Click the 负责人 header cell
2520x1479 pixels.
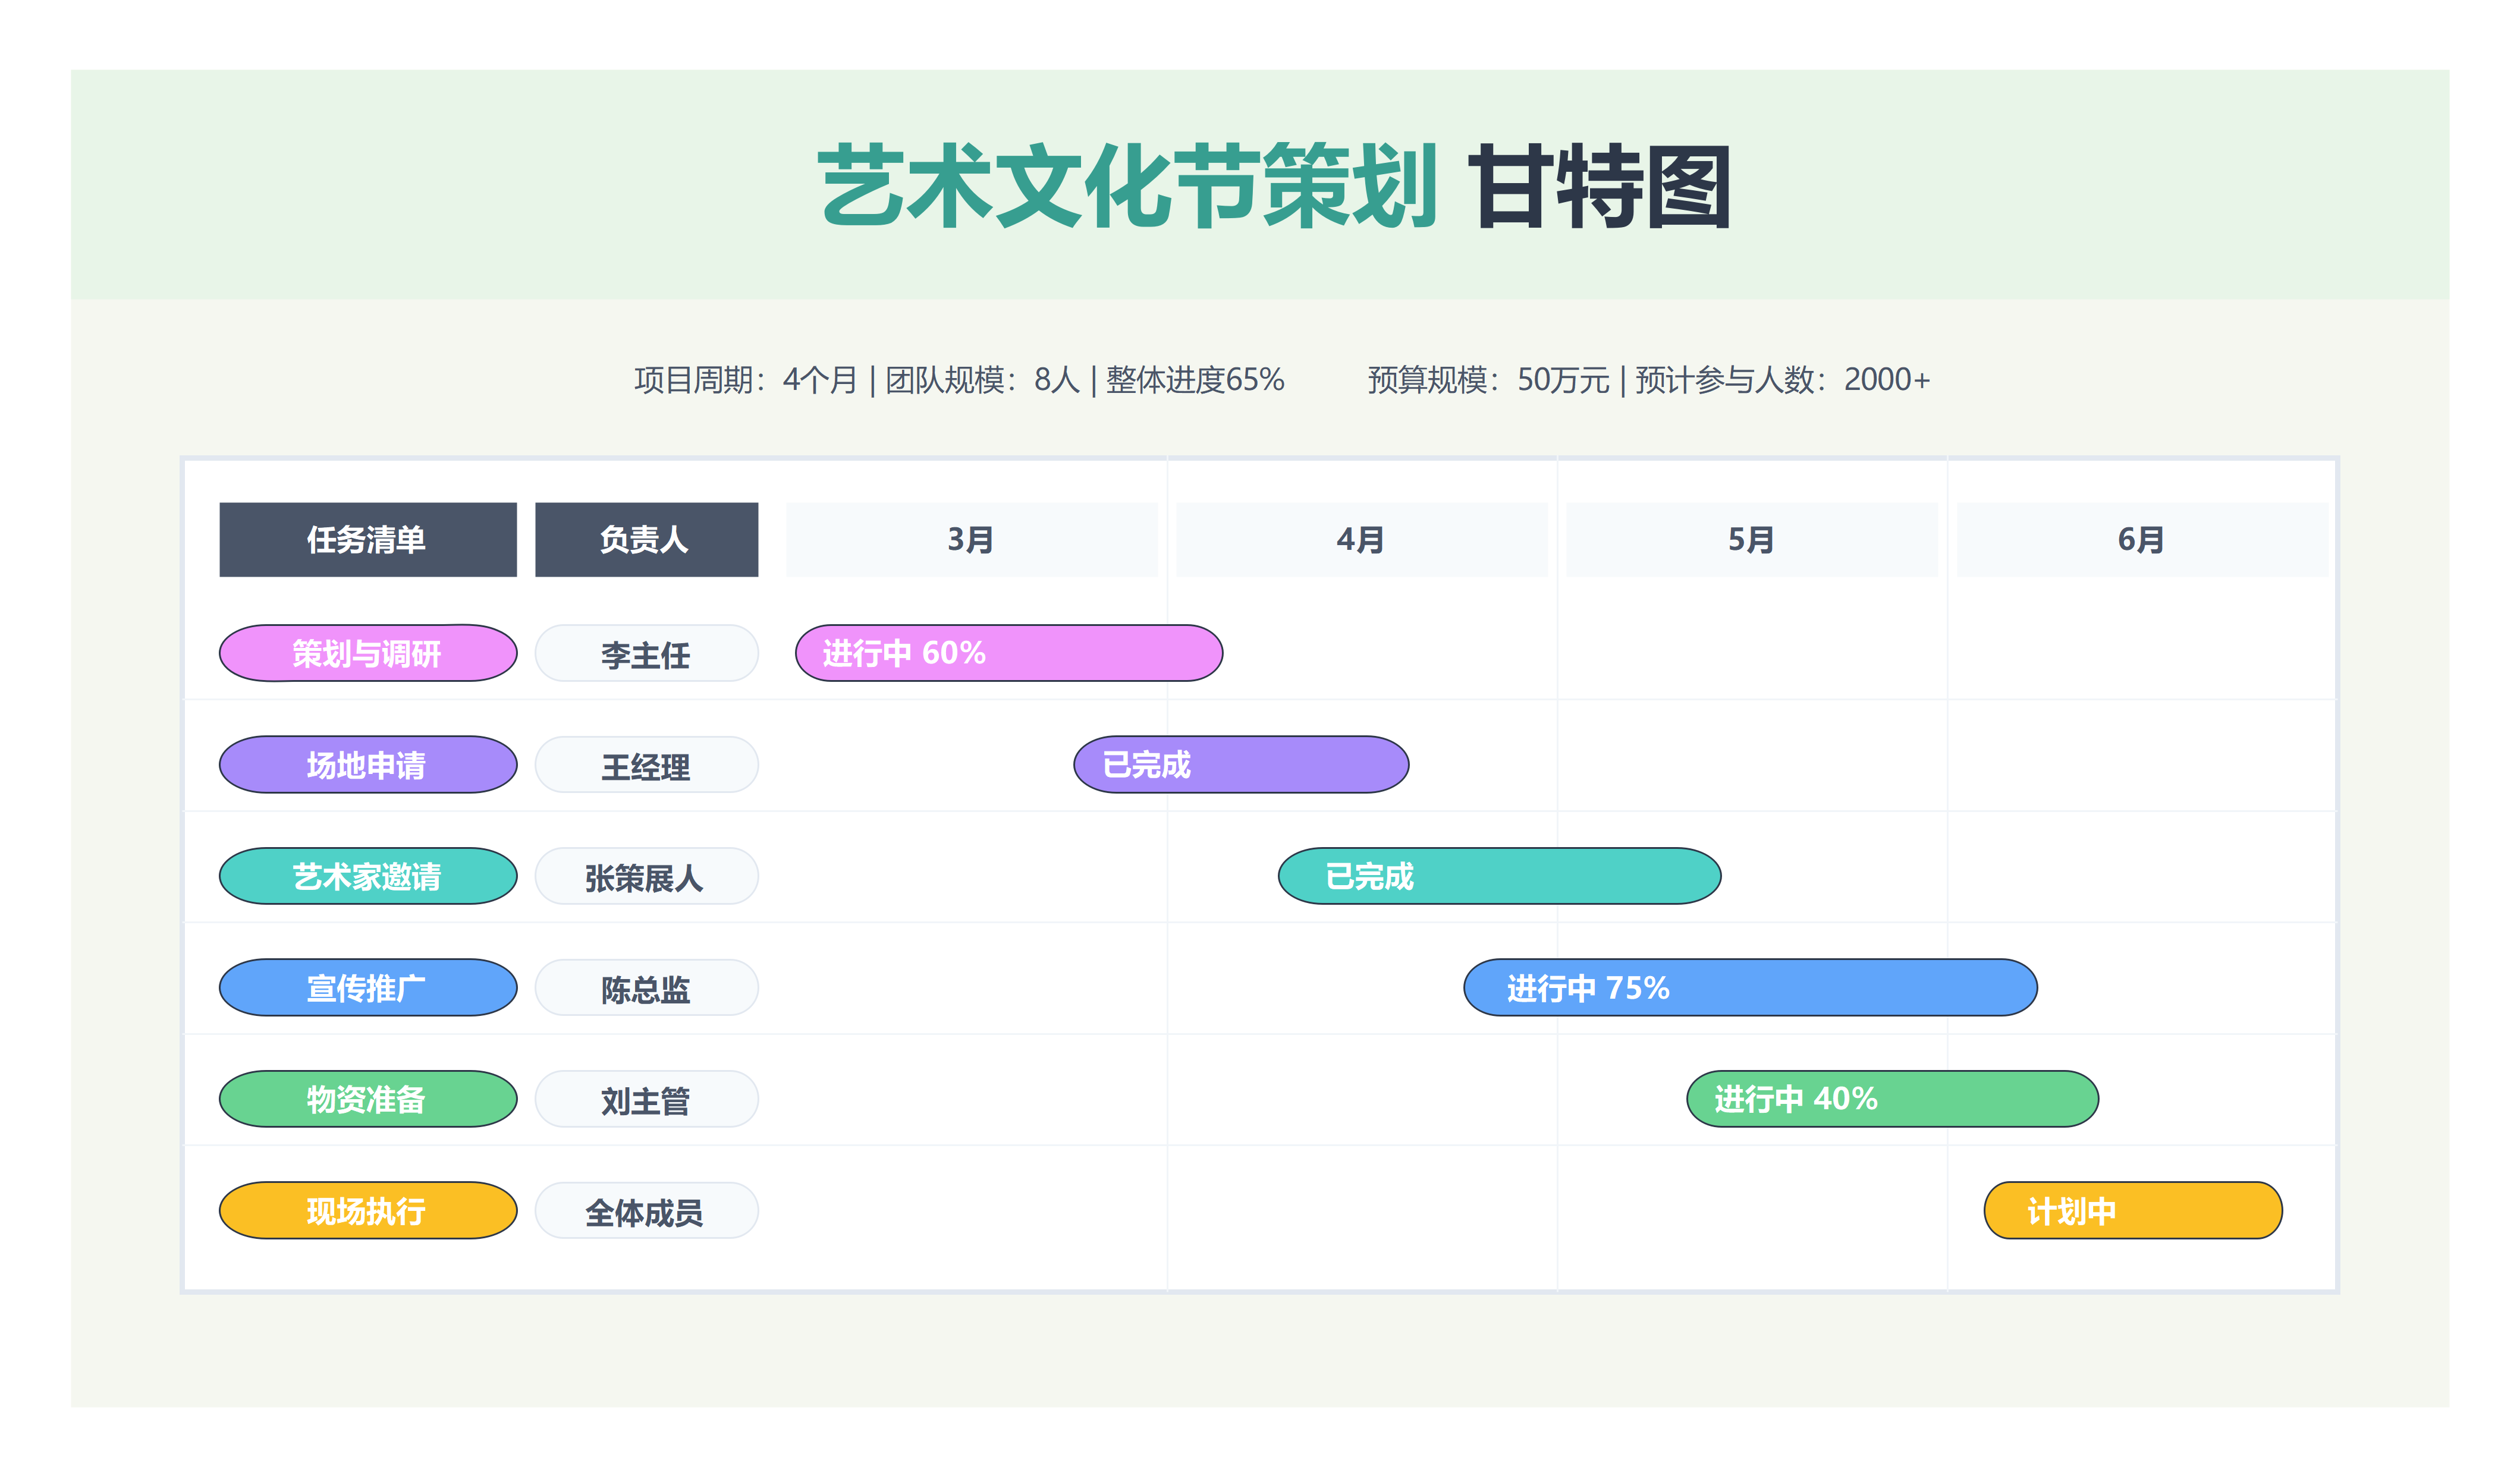pyautogui.click(x=646, y=539)
